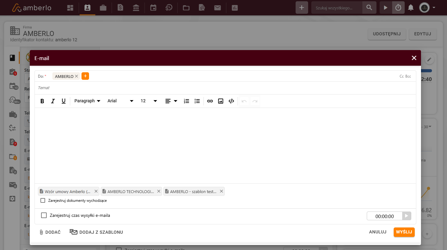447x250 pixels.
Task: Click DODAJ Z SZABLONU button
Action: [96, 232]
